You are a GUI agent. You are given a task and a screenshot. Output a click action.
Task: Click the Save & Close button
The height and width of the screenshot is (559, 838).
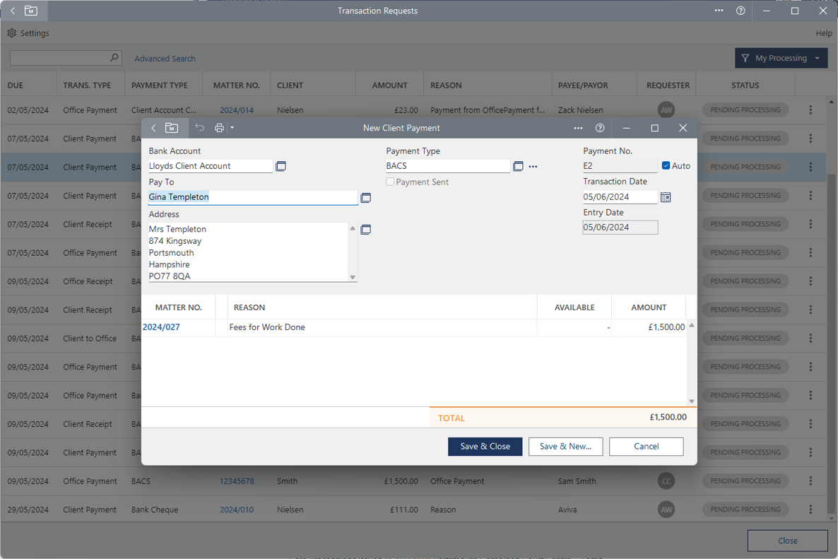tap(485, 447)
